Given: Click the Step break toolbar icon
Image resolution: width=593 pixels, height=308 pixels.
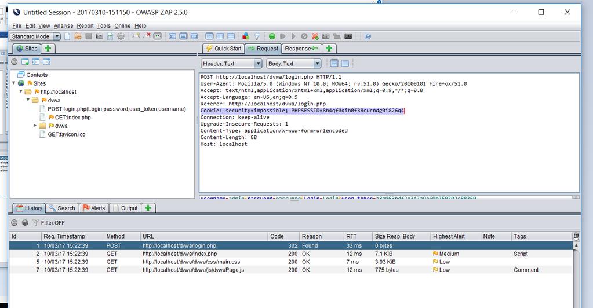Looking at the screenshot, I should pyautogui.click(x=282, y=36).
